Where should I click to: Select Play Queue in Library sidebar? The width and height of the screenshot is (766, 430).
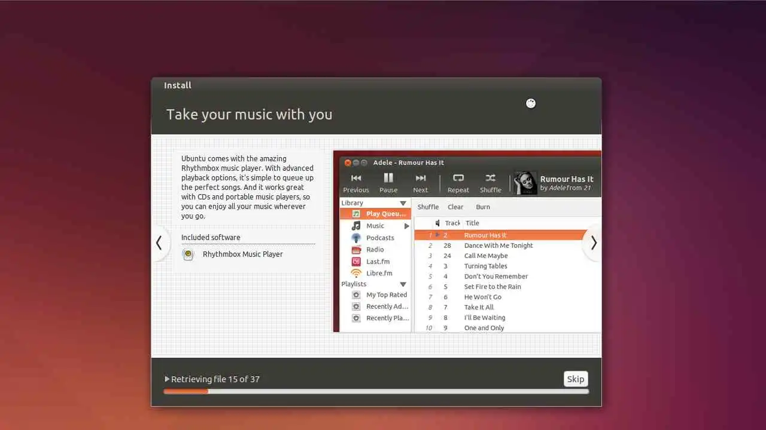(x=375, y=214)
